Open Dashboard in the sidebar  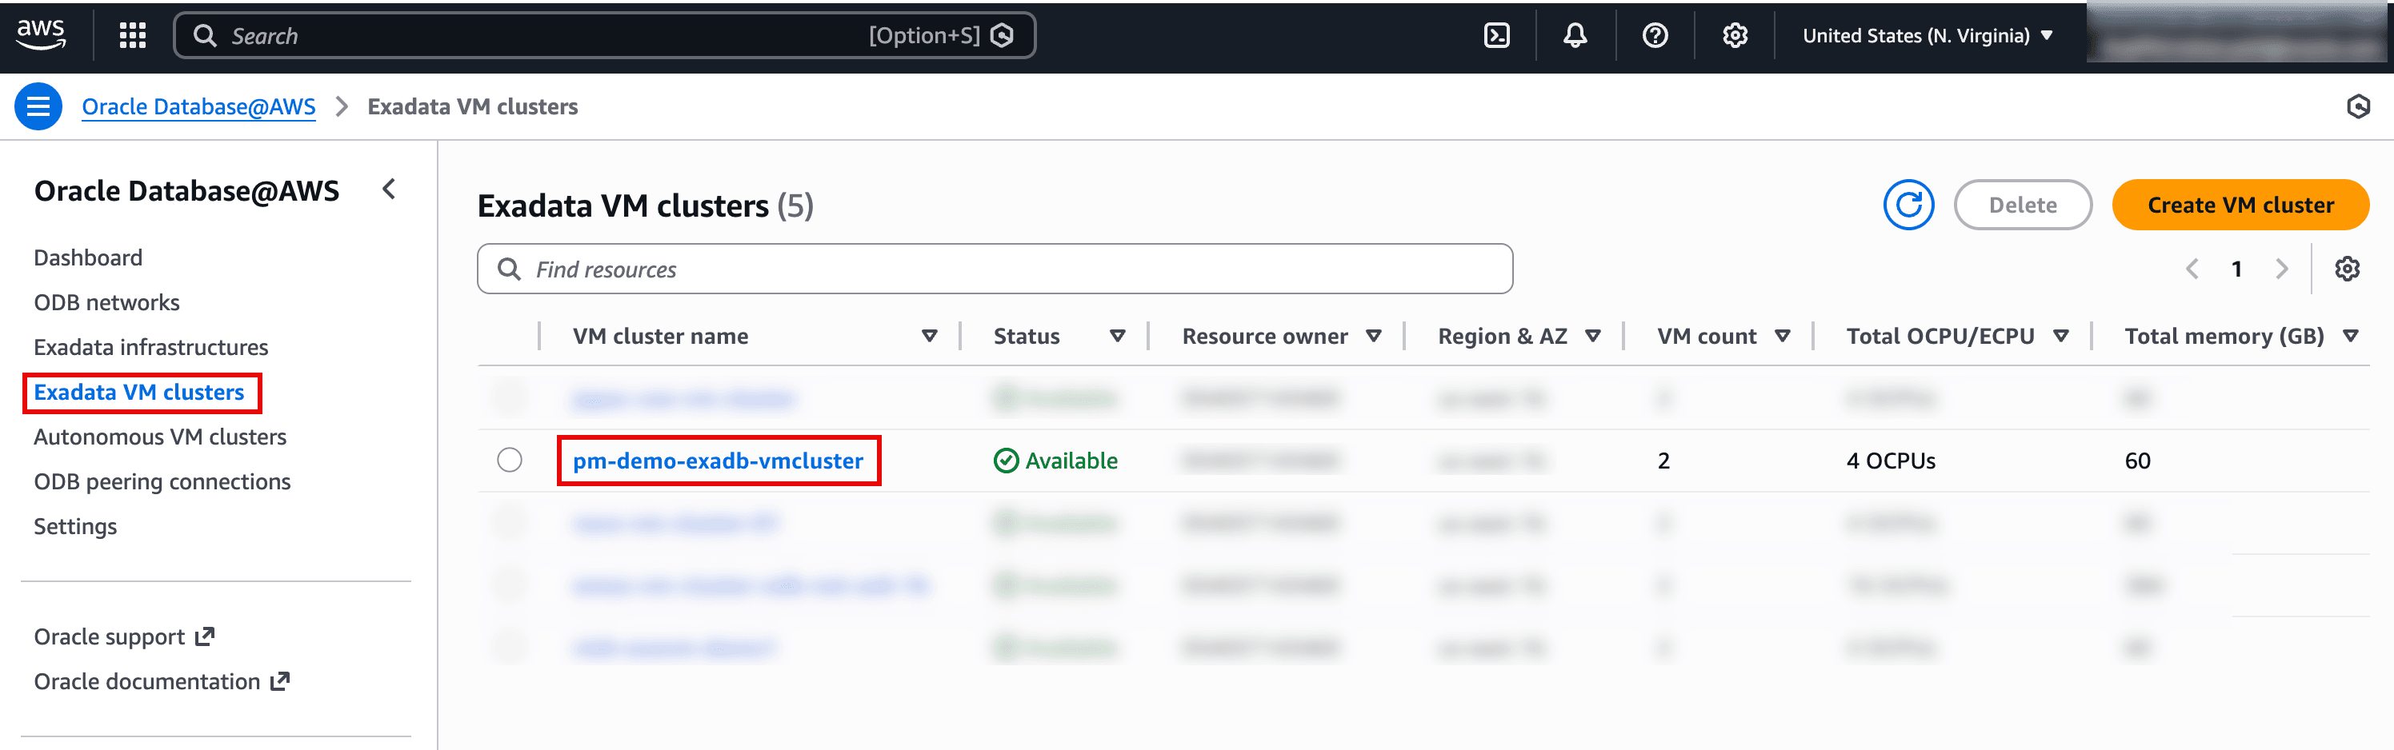(88, 257)
